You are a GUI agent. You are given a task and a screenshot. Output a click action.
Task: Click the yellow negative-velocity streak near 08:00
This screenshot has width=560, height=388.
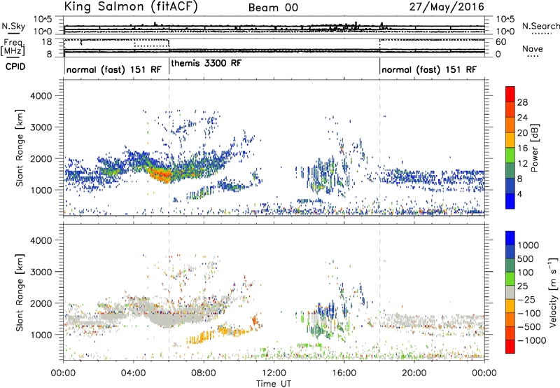point(200,338)
